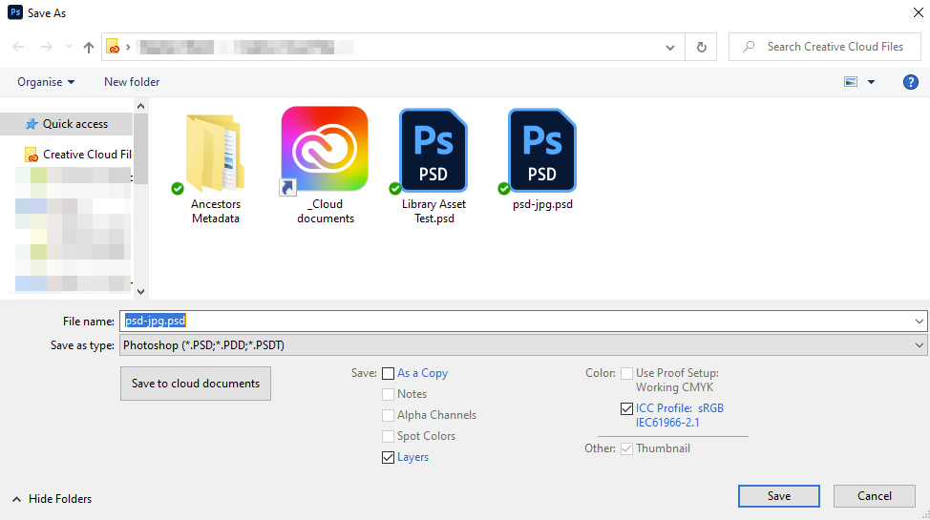Viewport: 930px width, 520px height.
Task: Click the Creative Cloud folder icon in address bar
Action: click(113, 46)
